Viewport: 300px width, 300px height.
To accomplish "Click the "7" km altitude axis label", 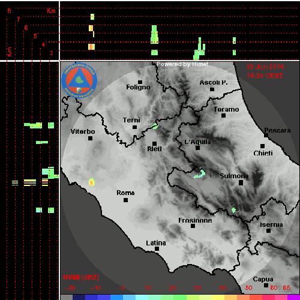I will tap(18, 19).
